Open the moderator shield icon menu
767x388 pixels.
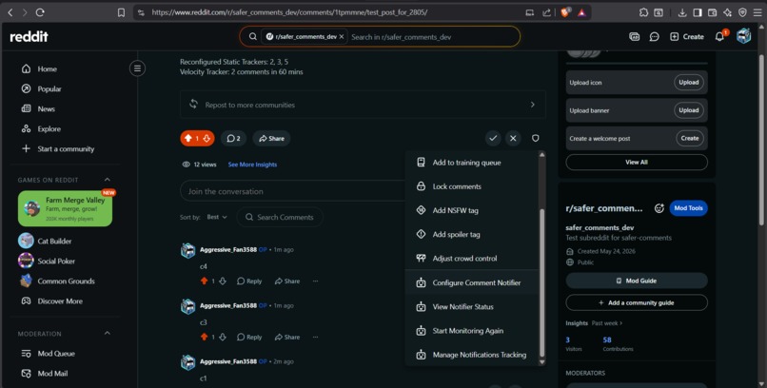pos(536,138)
